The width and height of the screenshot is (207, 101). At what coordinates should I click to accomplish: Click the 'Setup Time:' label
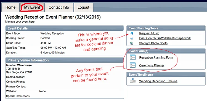click(x=13, y=43)
